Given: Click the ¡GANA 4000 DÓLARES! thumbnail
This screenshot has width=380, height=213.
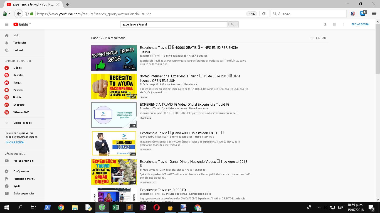Looking at the screenshot, I should [114, 143].
